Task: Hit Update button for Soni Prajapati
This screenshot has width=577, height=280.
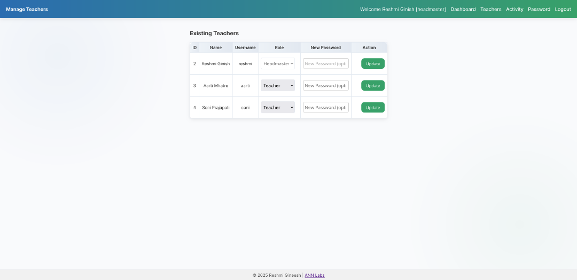Action: pyautogui.click(x=372, y=107)
